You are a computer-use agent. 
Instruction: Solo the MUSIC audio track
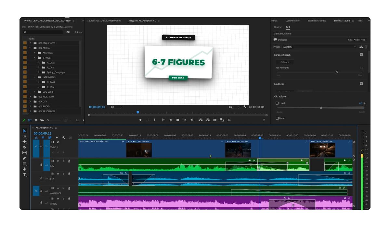click(63, 198)
